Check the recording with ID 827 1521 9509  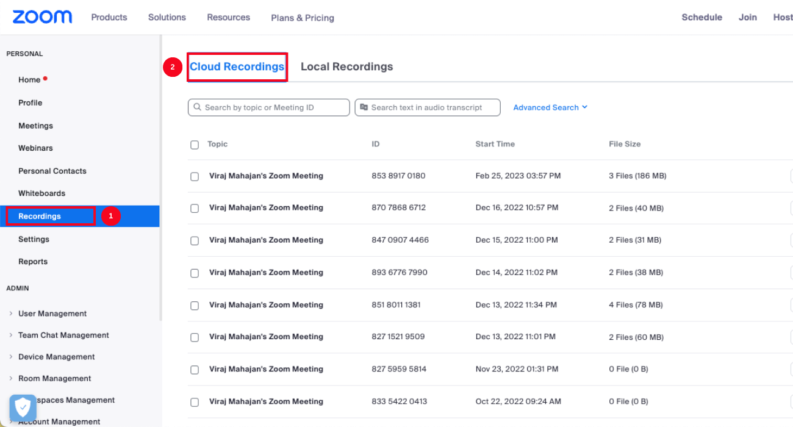click(195, 337)
